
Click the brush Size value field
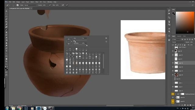coord(84,38)
